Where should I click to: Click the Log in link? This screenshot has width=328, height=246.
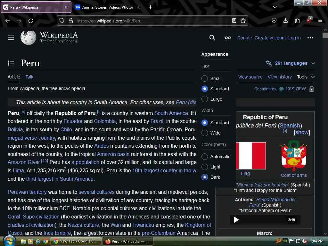pos(294,38)
